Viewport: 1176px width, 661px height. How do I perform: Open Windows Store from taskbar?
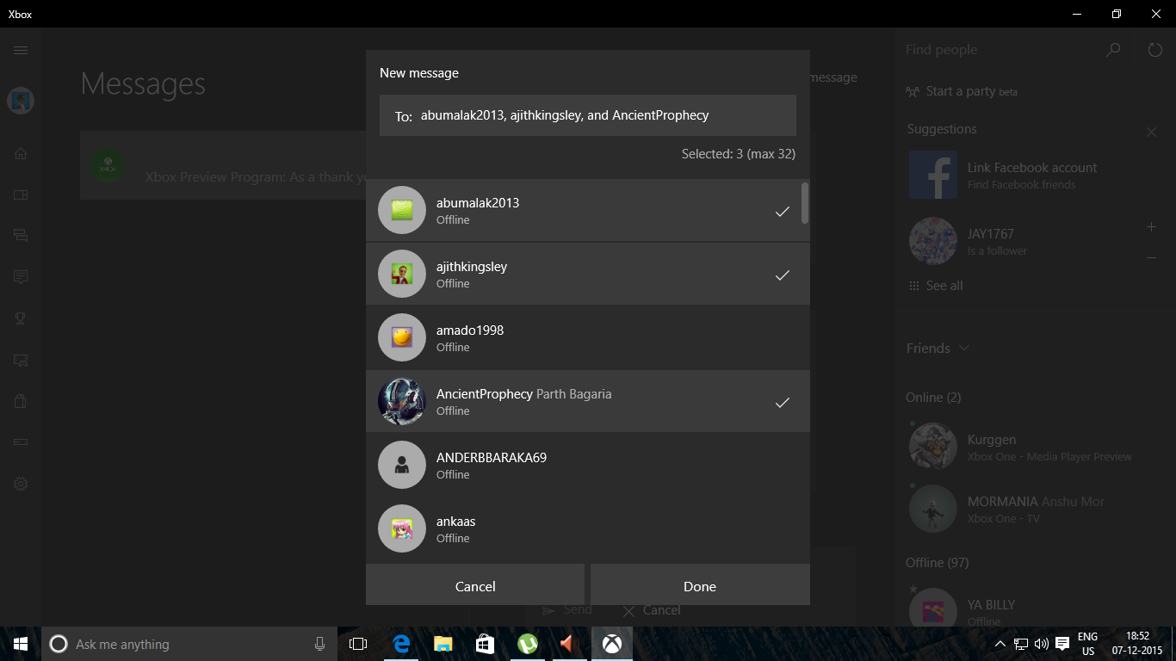485,644
